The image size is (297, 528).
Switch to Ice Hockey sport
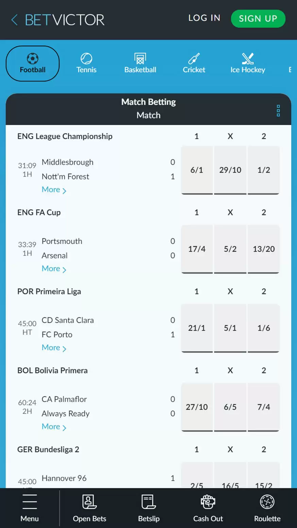tap(248, 63)
